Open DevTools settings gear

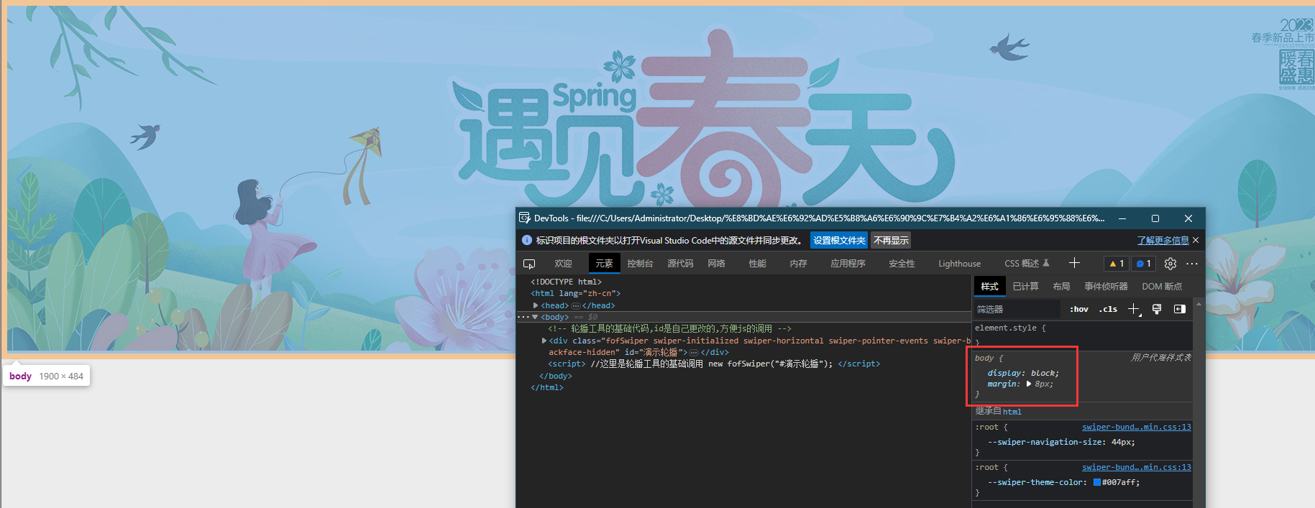point(1170,264)
